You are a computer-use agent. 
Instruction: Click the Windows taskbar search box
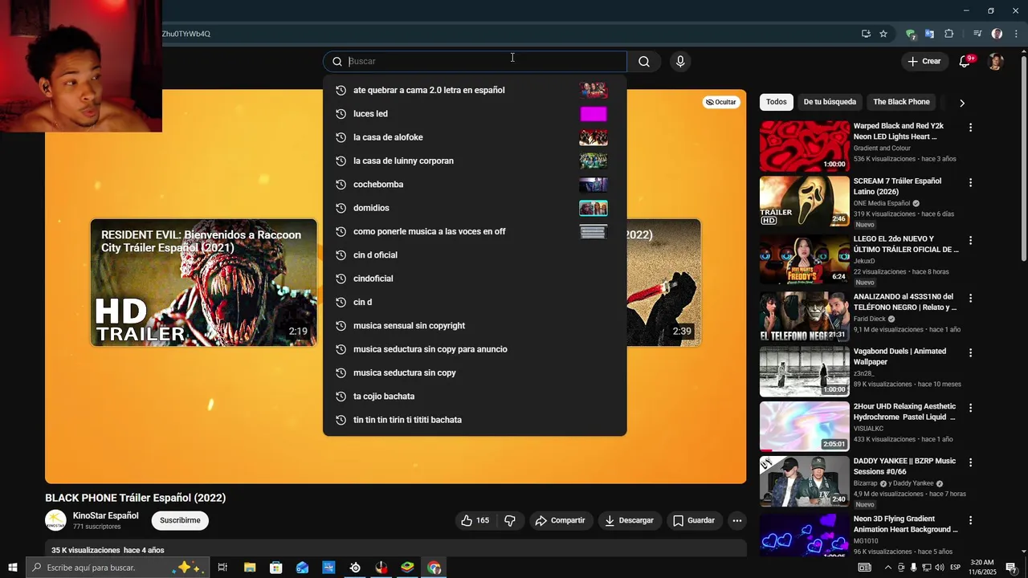[117, 568]
